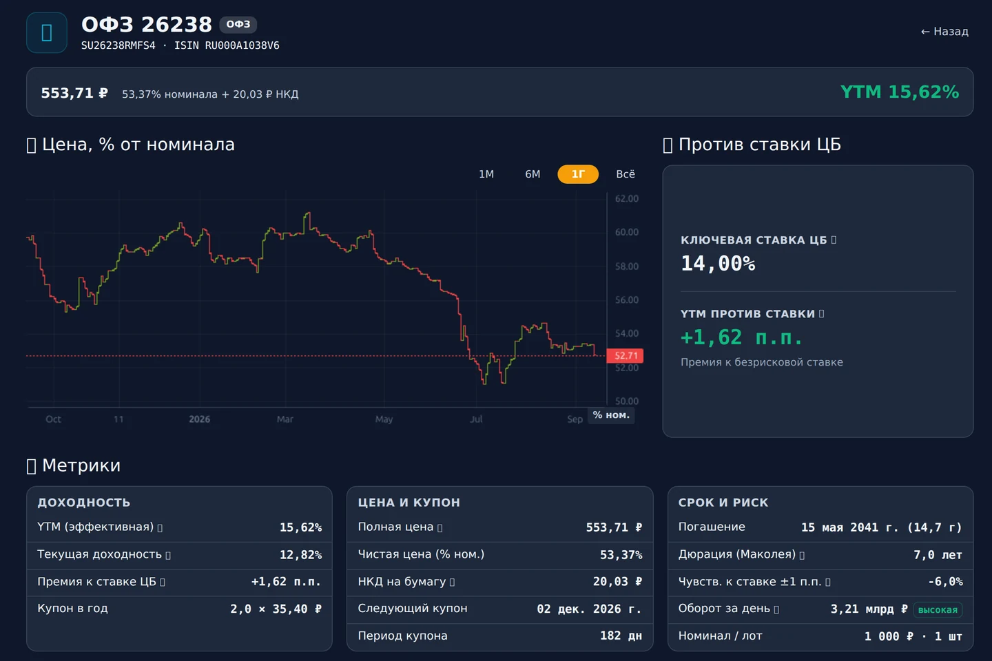Click the 'Jul' label on chart time axis
Viewport: 992px width, 661px height.
click(476, 419)
